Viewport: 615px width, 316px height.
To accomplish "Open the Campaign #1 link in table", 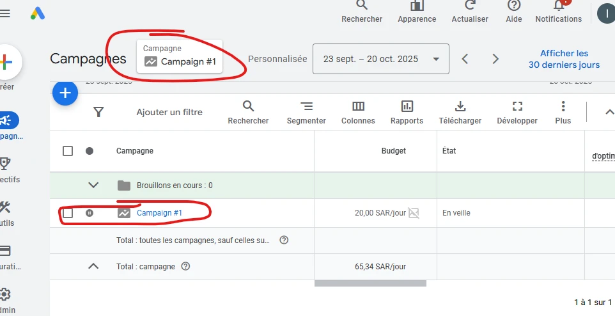I will tap(159, 213).
